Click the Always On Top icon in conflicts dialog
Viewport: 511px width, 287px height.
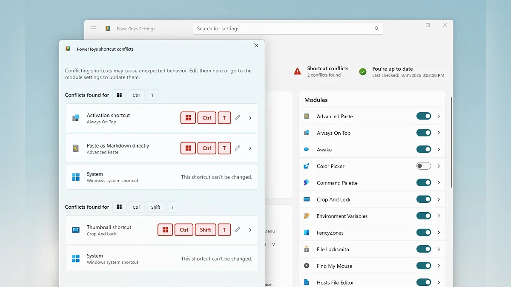(x=76, y=118)
